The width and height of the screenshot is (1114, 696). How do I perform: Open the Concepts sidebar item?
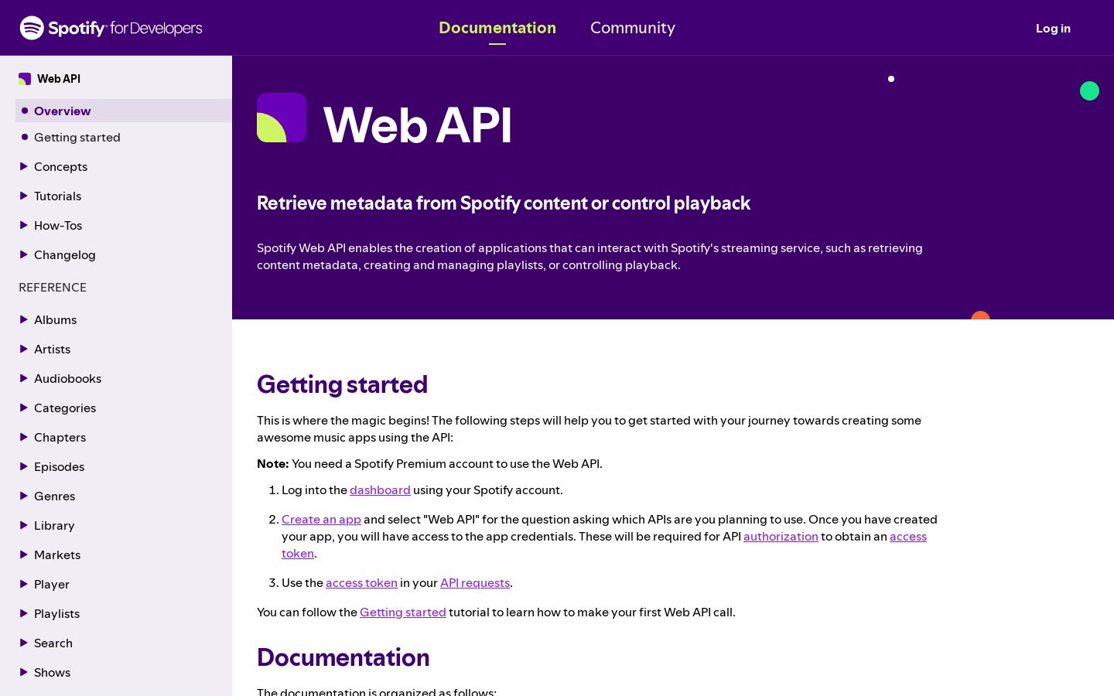(x=60, y=166)
